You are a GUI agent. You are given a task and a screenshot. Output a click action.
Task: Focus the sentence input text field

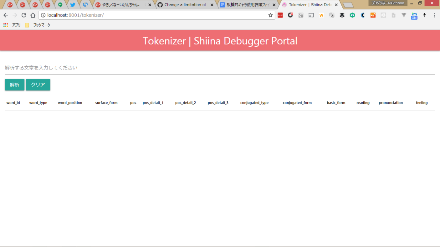[x=220, y=68]
